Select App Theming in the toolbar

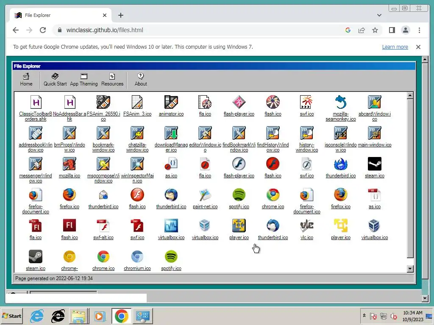tap(84, 80)
